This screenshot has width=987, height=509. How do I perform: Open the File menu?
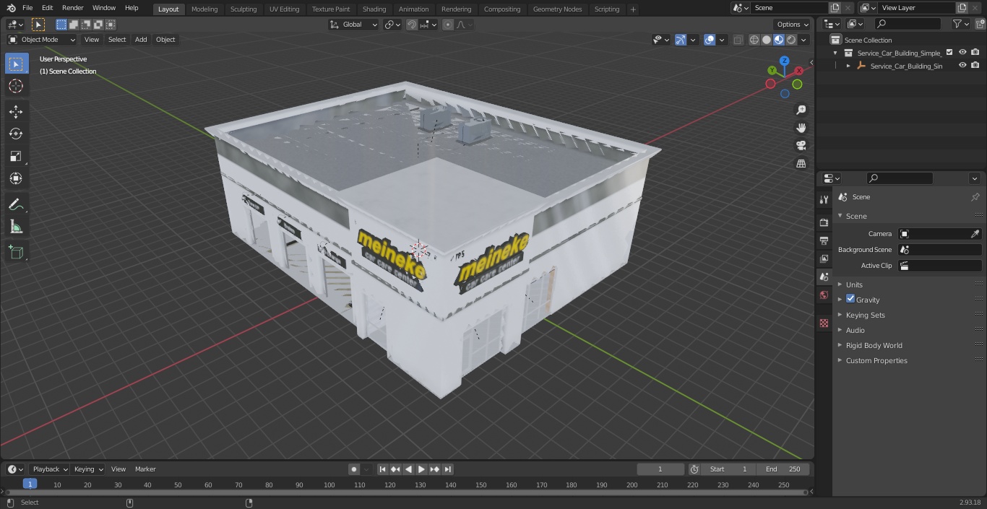pyautogui.click(x=27, y=8)
